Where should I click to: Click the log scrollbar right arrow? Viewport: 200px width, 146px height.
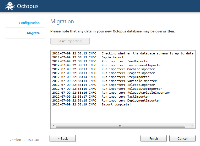point(192,126)
